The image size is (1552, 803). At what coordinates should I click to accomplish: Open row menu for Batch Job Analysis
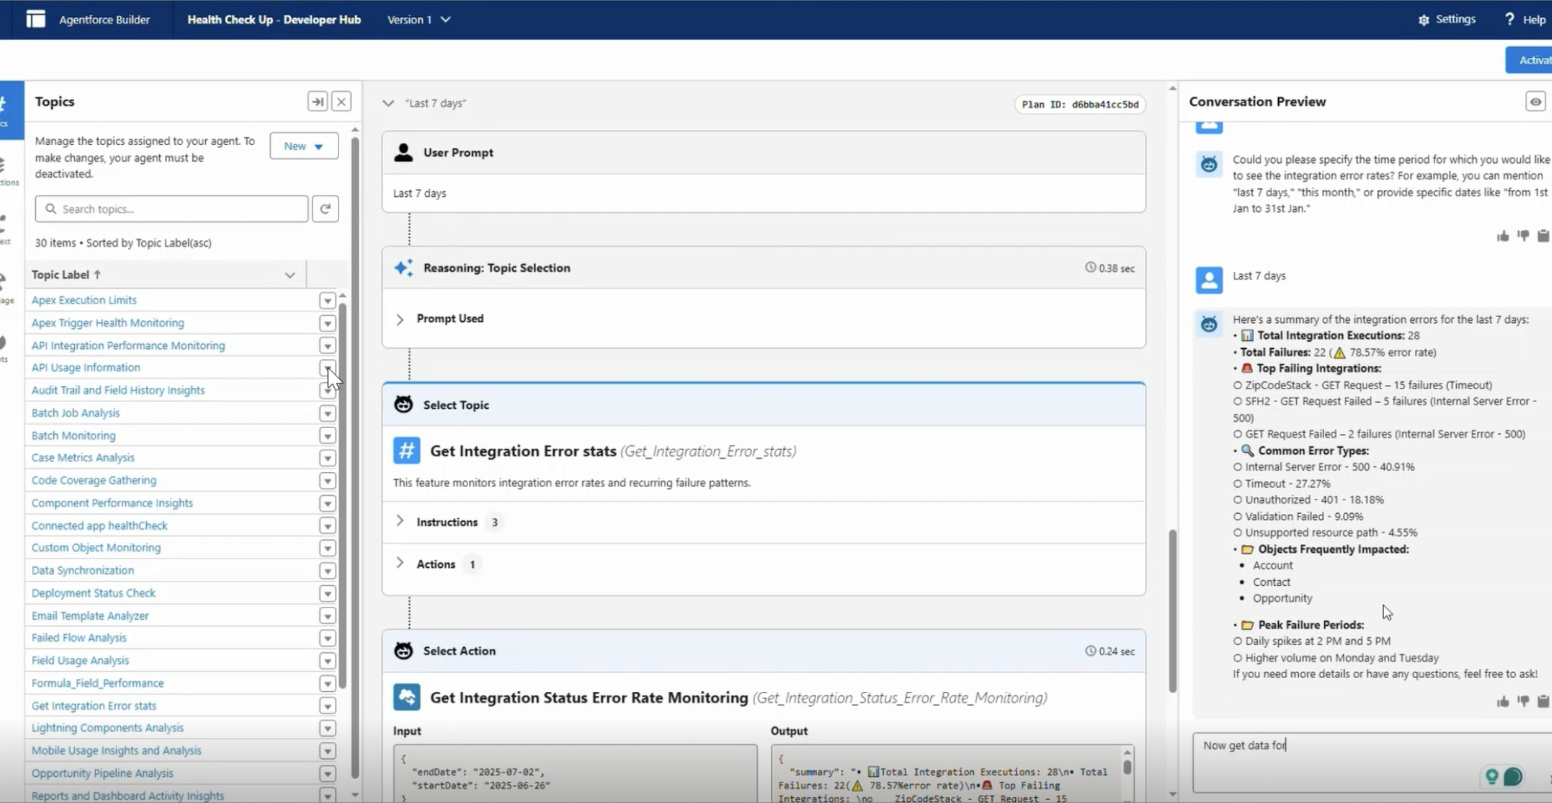tap(327, 413)
